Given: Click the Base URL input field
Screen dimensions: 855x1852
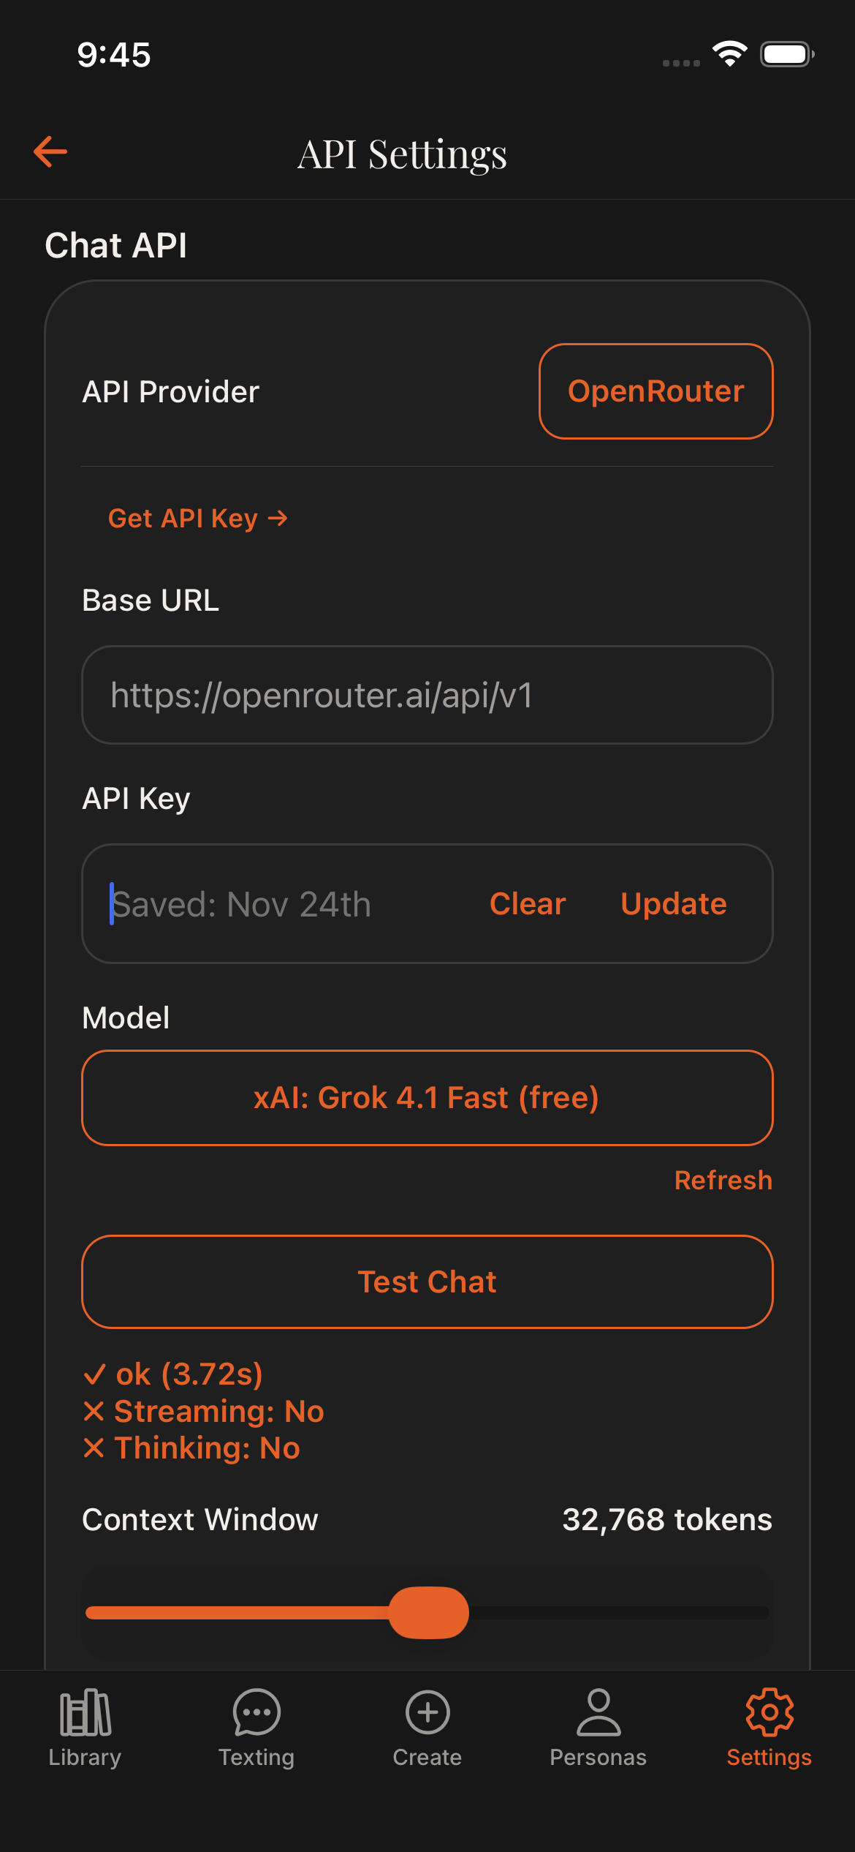Looking at the screenshot, I should [427, 695].
